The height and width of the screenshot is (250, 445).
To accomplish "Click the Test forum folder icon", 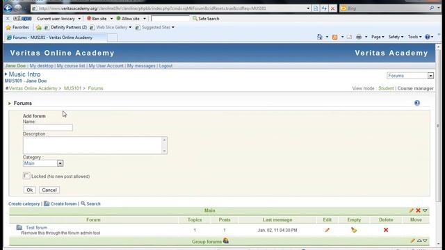I will [19, 228].
